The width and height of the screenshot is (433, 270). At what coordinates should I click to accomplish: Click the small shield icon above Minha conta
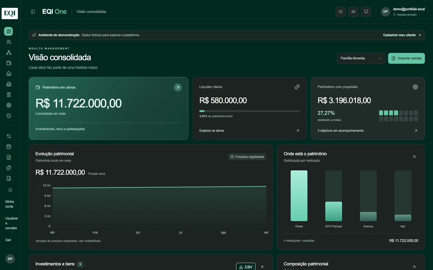pyautogui.click(x=10, y=190)
